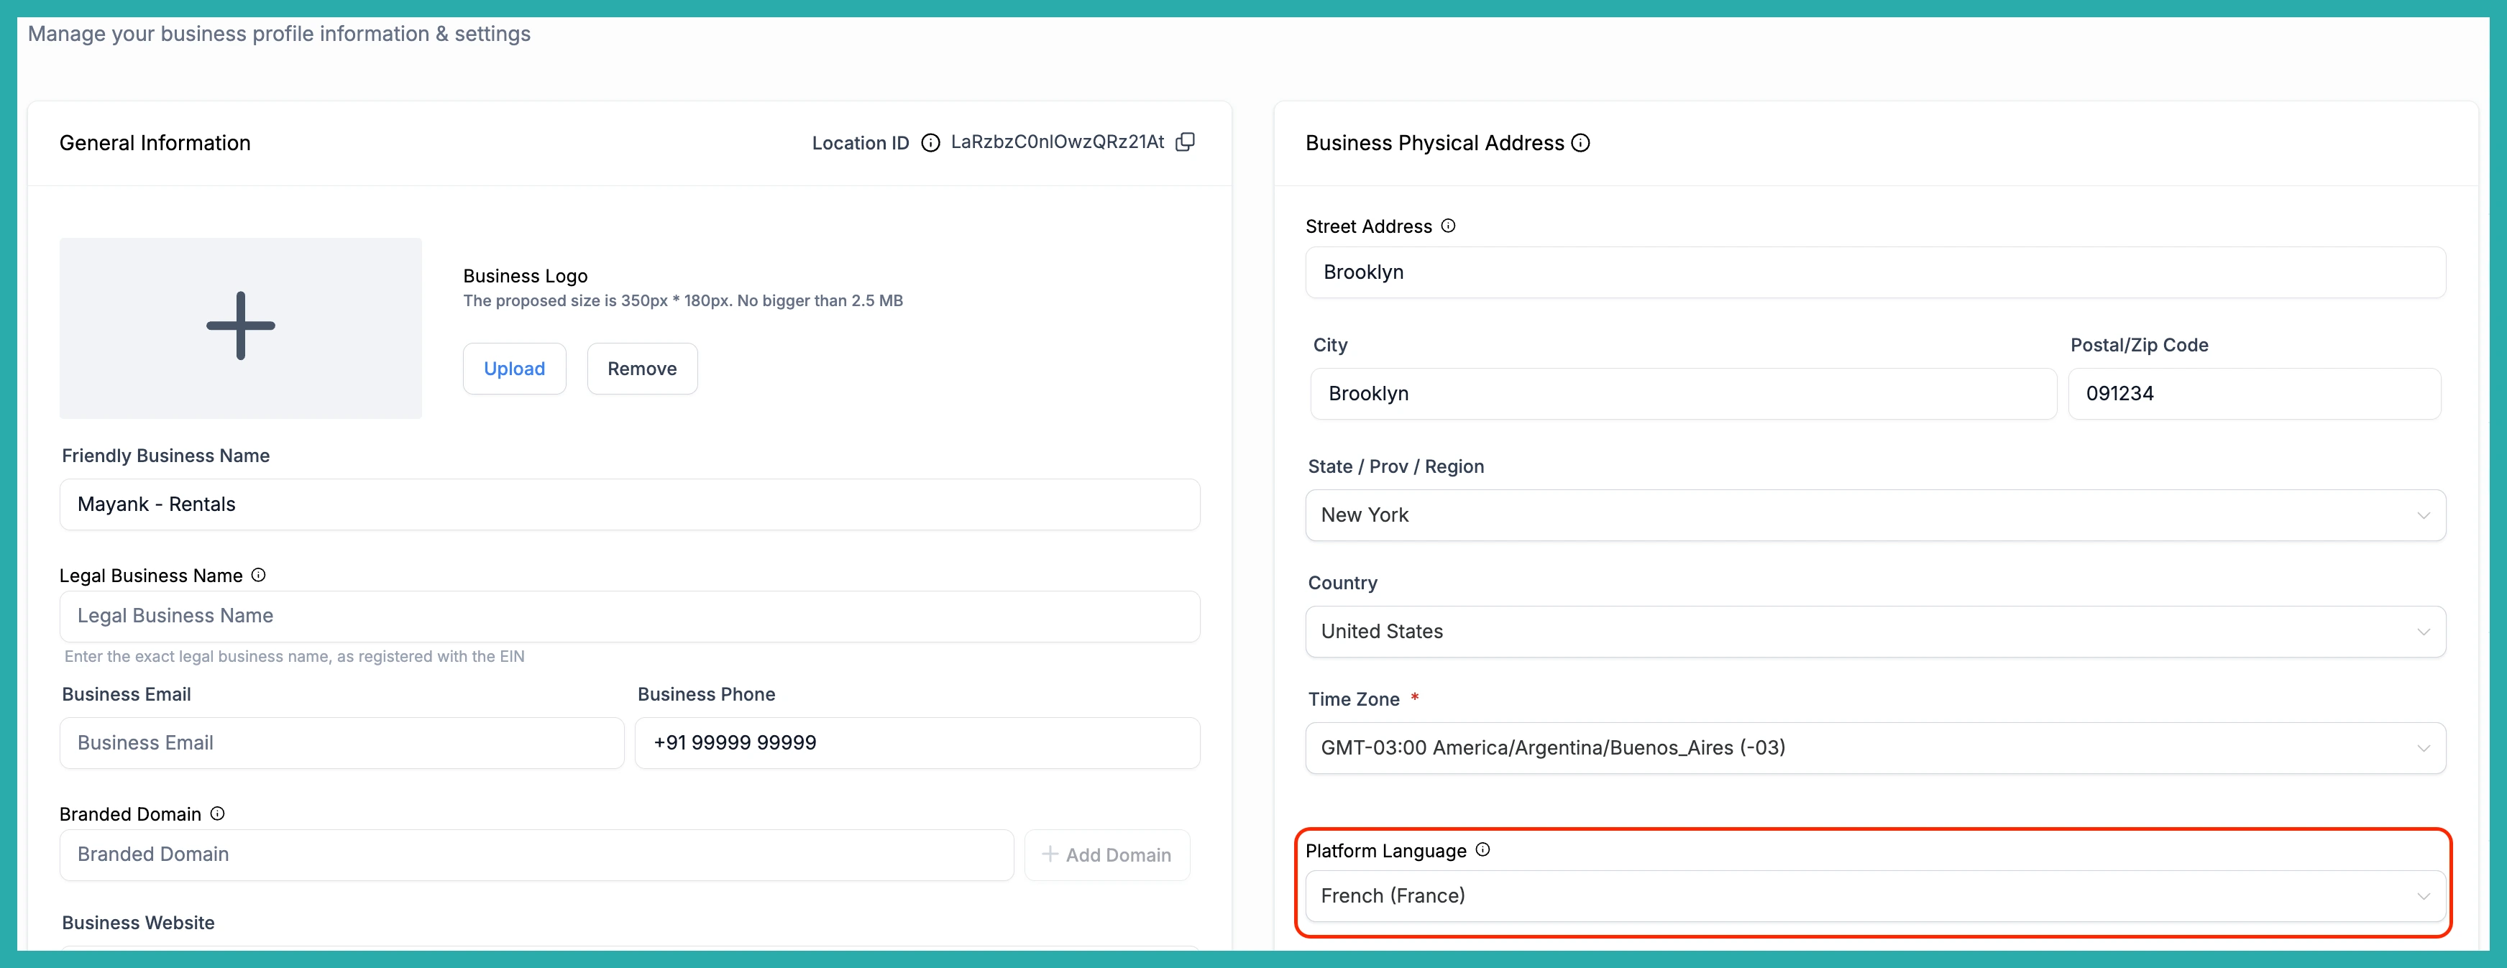This screenshot has width=2507, height=968.
Task: Open Platform Language dropdown showing French
Action: pyautogui.click(x=1874, y=896)
